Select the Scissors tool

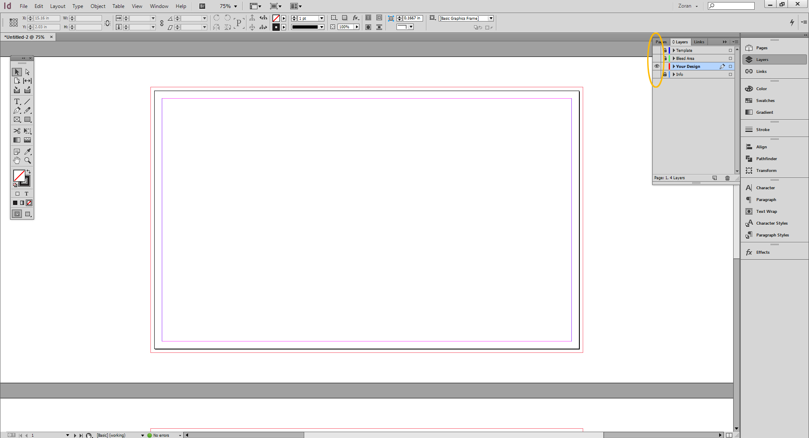[x=17, y=131]
